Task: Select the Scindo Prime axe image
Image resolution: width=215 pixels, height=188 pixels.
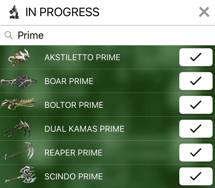Action: pyautogui.click(x=20, y=176)
